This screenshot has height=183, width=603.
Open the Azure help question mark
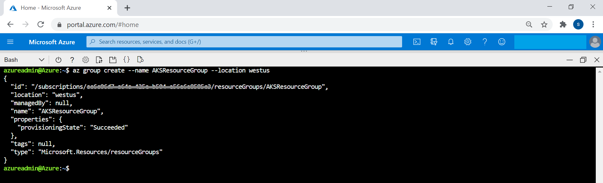(484, 42)
